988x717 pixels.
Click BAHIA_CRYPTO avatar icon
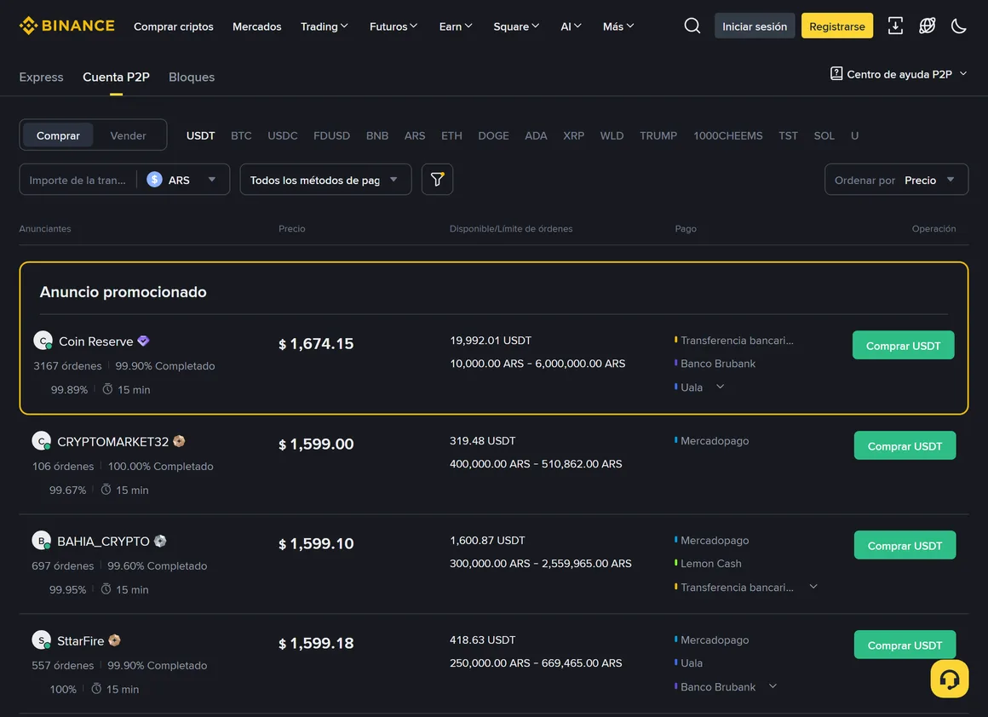click(x=42, y=541)
